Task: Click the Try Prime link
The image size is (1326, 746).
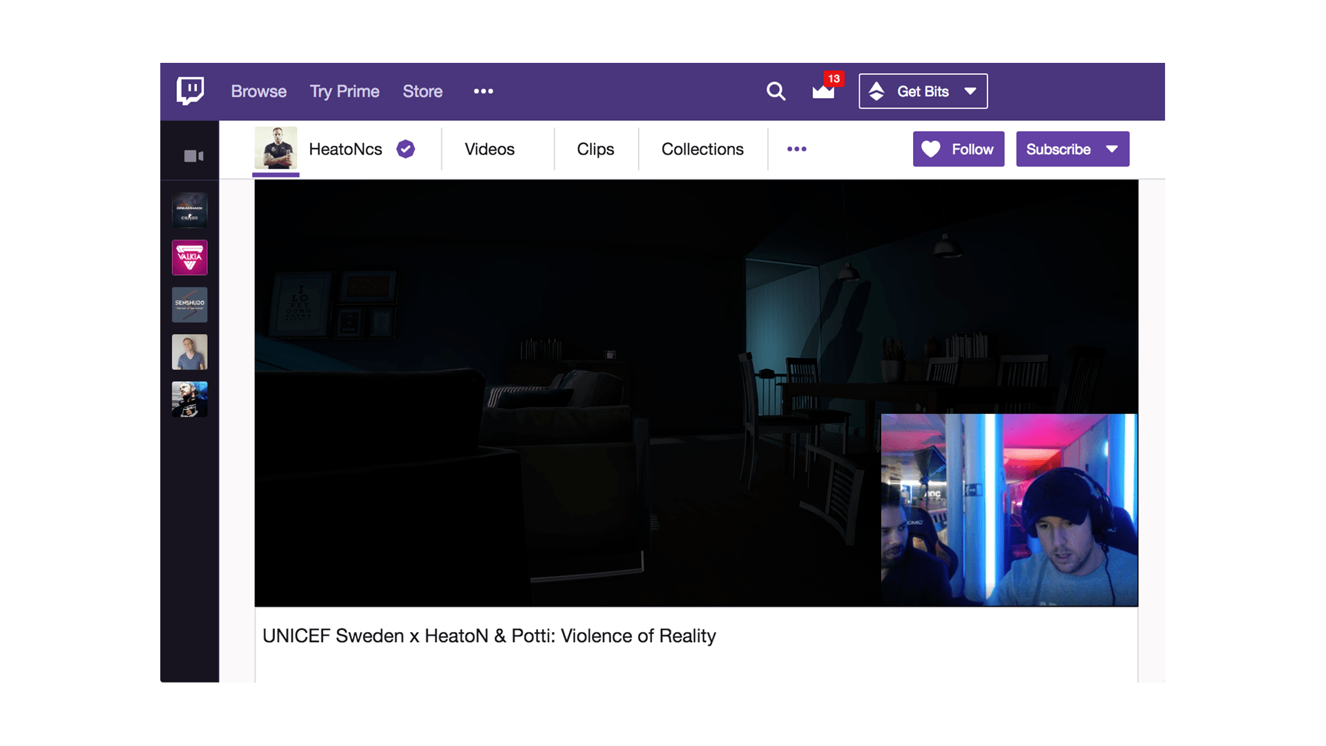Action: click(345, 91)
